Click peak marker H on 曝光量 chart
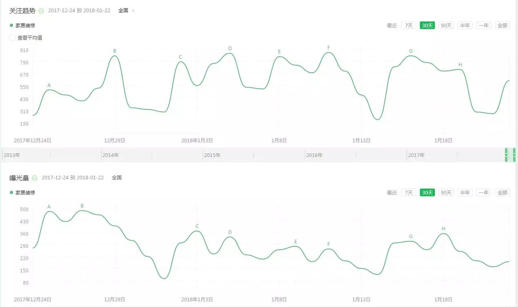This screenshot has width=518, height=307. [x=443, y=229]
